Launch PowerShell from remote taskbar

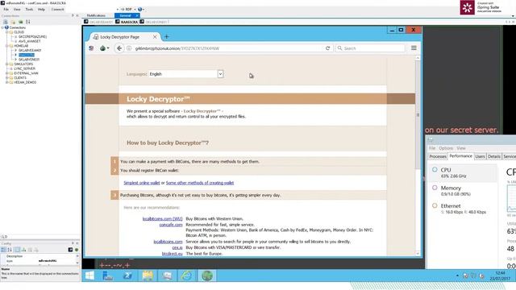tap(127, 275)
